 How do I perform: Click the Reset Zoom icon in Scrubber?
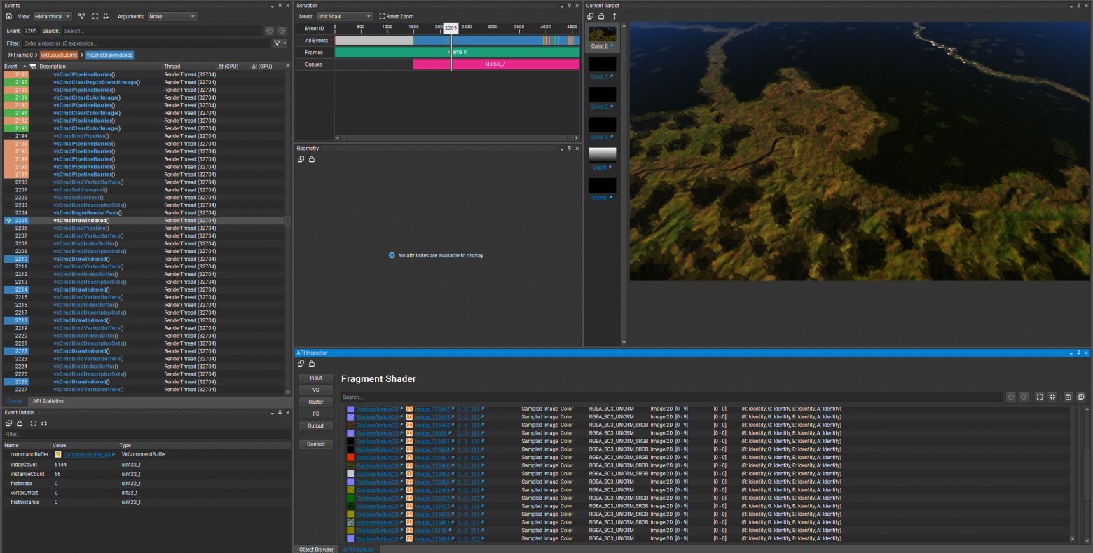[x=382, y=16]
